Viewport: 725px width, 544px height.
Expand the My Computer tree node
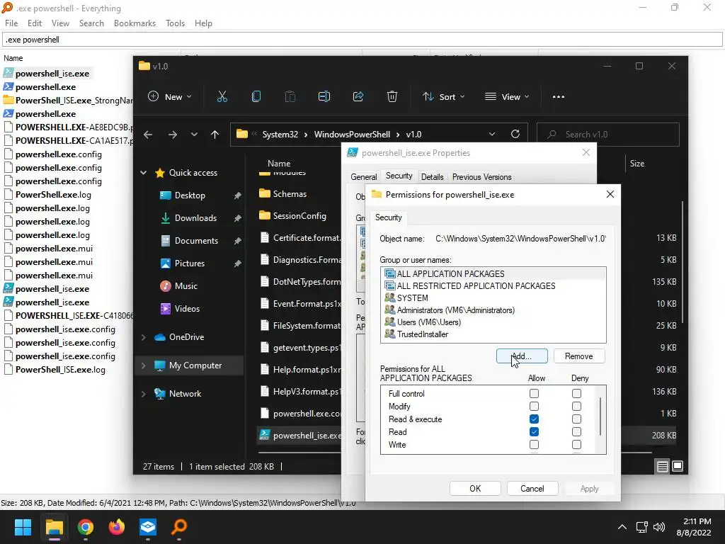pyautogui.click(x=143, y=365)
